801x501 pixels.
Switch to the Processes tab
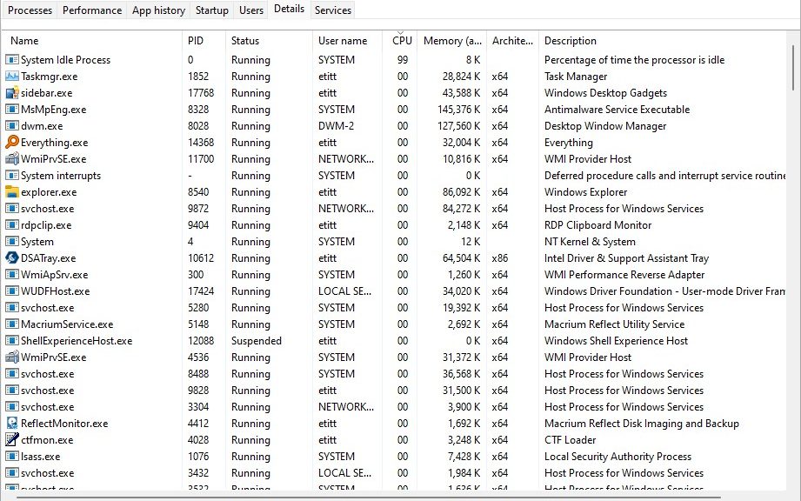(x=30, y=10)
